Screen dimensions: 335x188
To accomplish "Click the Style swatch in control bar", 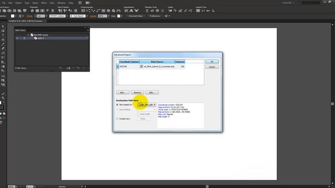I will [x=119, y=16].
